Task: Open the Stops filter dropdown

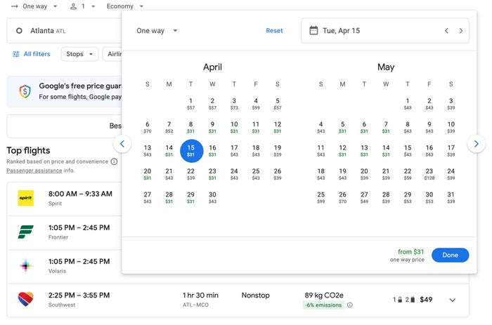Action: click(79, 54)
